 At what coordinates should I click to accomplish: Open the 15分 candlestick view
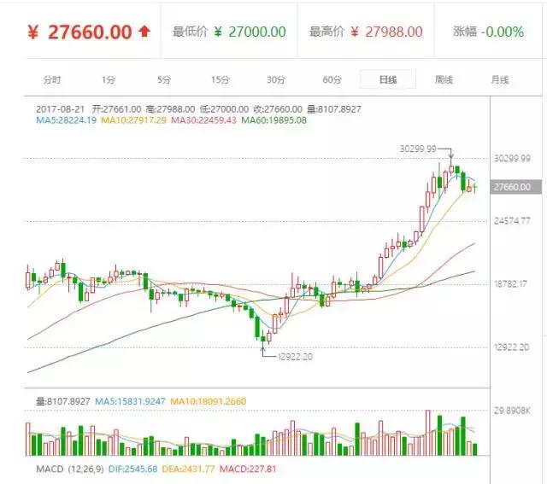pyautogui.click(x=220, y=79)
